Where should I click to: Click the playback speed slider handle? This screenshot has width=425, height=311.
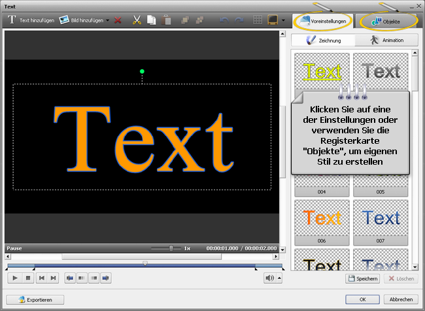[x=171, y=248]
